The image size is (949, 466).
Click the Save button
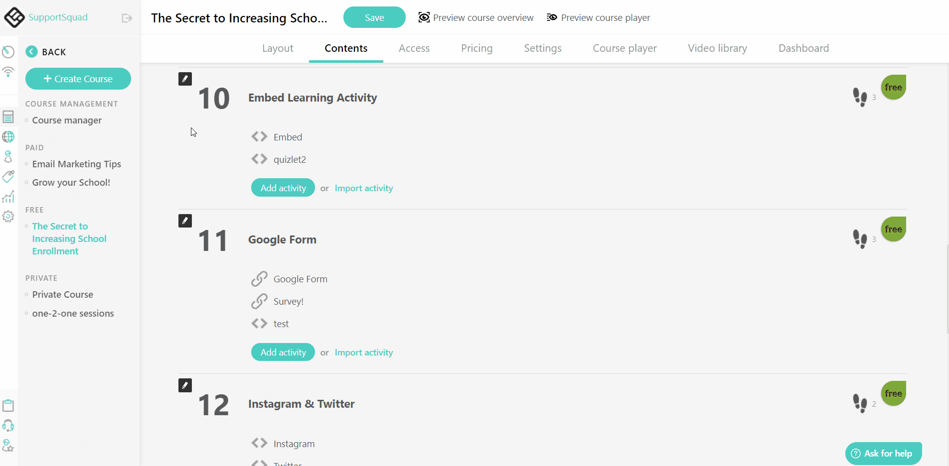pyautogui.click(x=374, y=17)
